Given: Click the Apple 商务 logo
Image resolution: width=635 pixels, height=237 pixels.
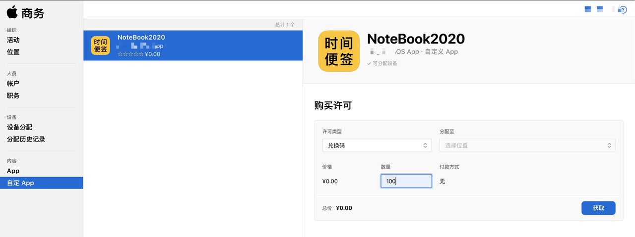Looking at the screenshot, I should tap(26, 12).
